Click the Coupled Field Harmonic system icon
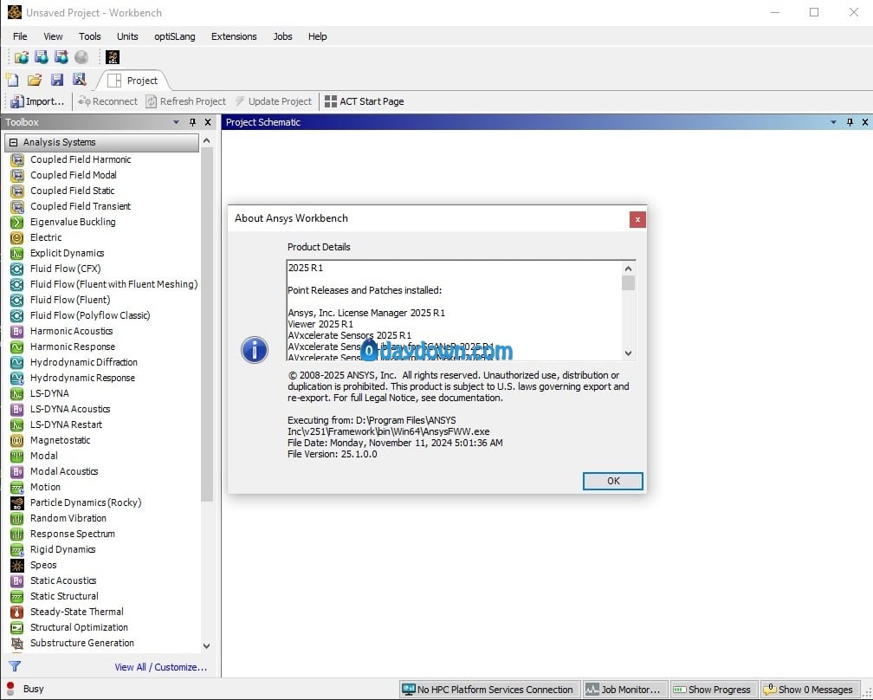This screenshot has height=700, width=873. 17,159
